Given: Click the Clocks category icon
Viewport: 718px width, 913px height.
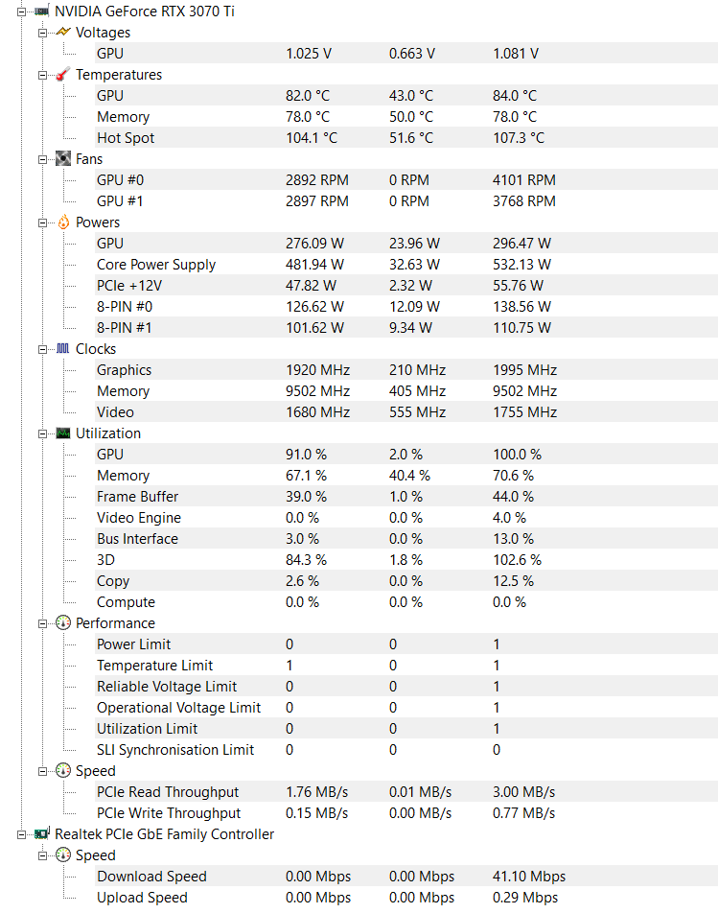Looking at the screenshot, I should [x=63, y=349].
